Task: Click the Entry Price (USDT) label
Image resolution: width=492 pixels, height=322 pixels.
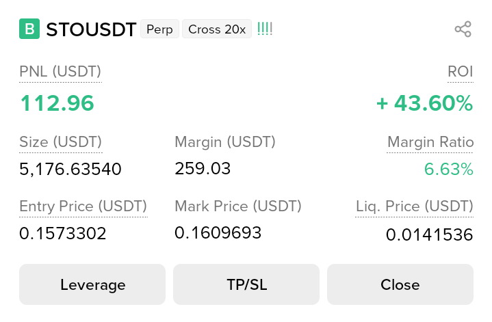Action: 83,206
